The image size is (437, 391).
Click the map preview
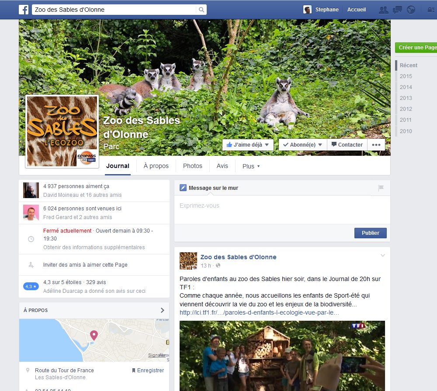click(x=94, y=340)
